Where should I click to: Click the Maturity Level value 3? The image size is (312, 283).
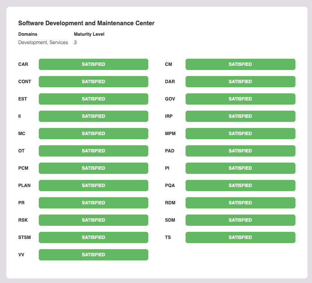pyautogui.click(x=75, y=43)
